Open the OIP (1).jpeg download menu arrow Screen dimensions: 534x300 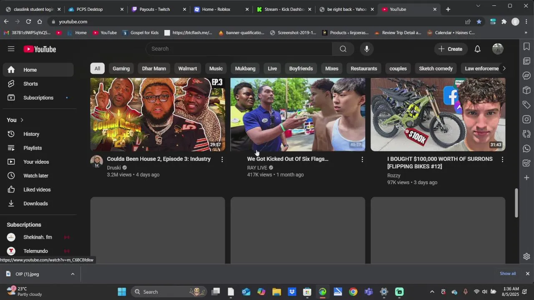click(x=73, y=274)
